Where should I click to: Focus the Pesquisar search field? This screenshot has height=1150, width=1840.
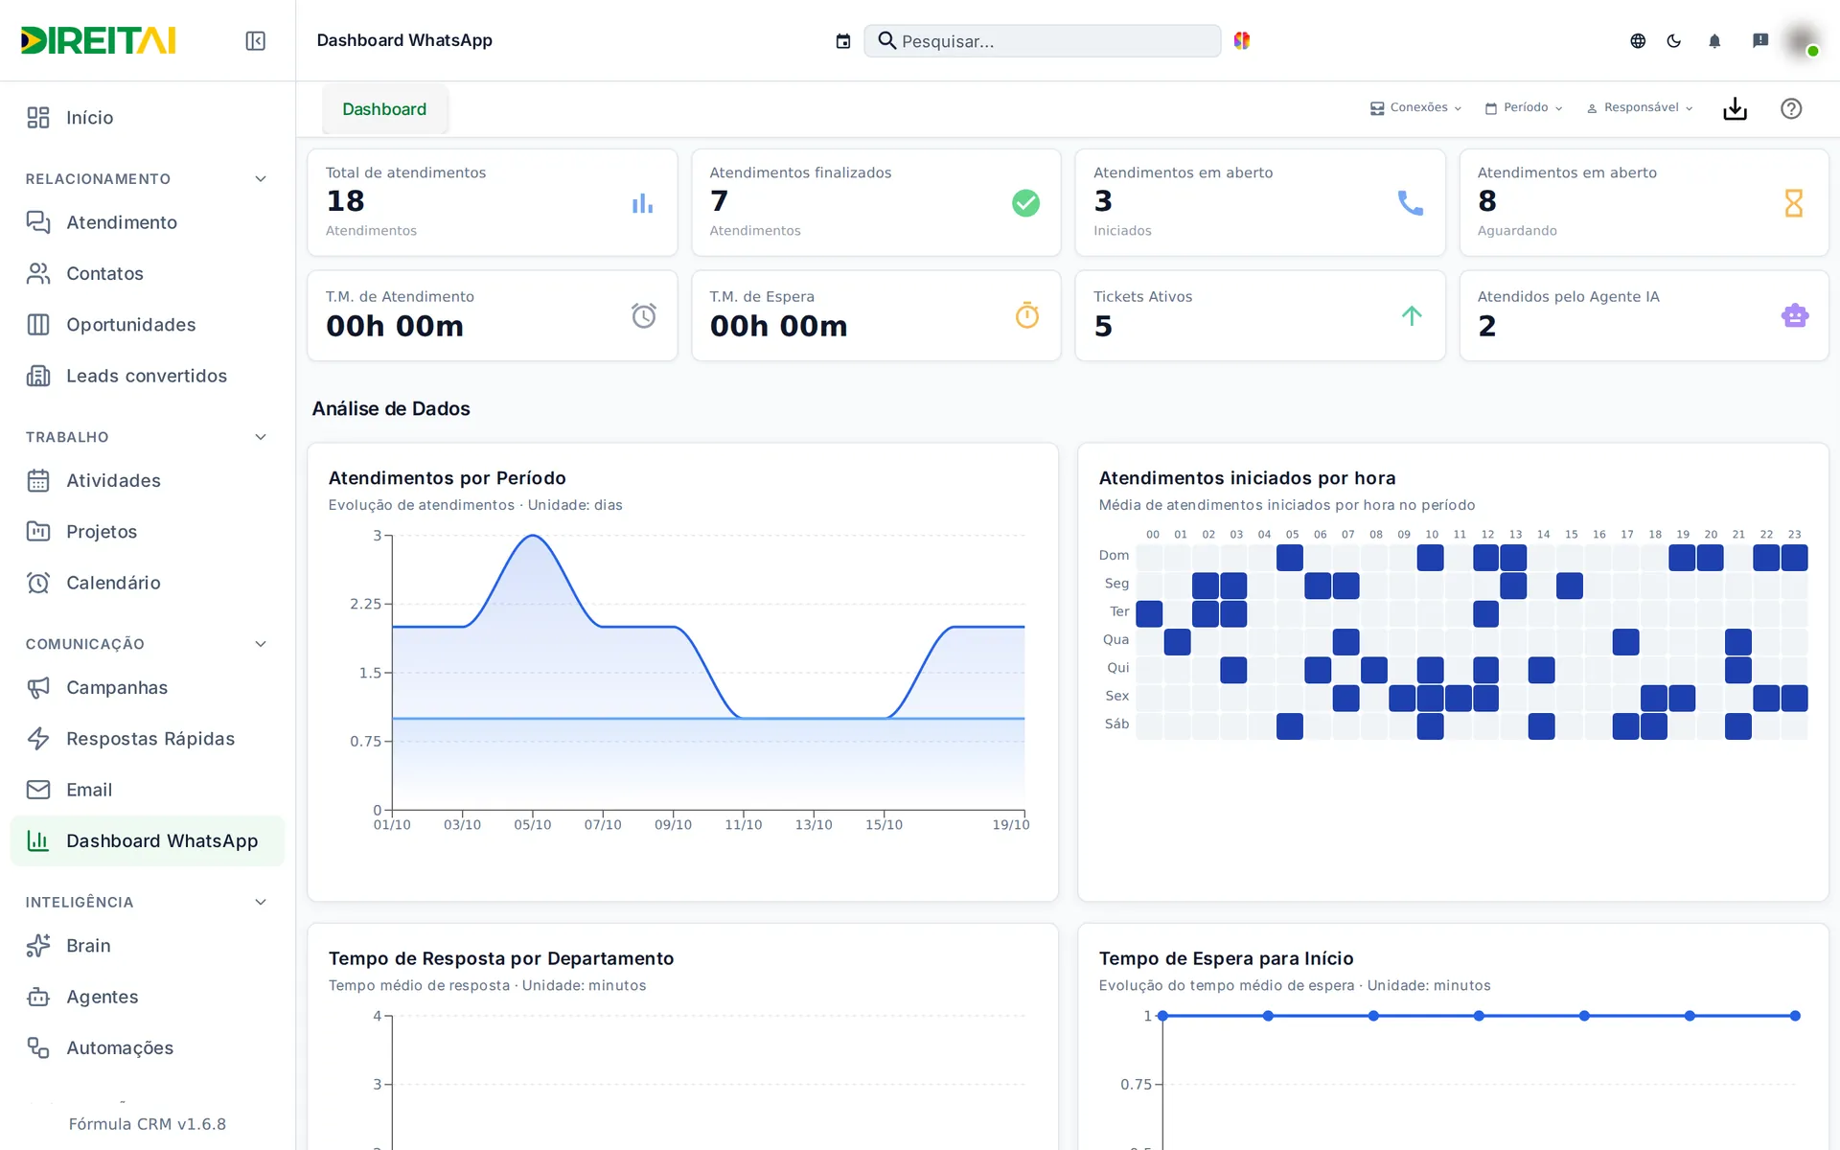point(1043,41)
